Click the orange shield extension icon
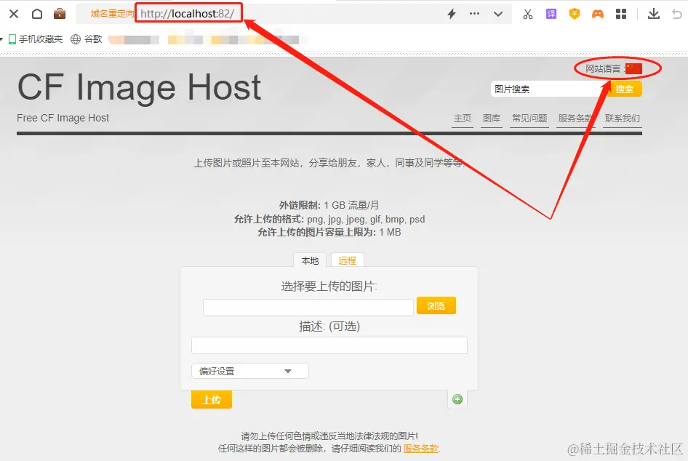This screenshot has height=461, width=688. (575, 14)
